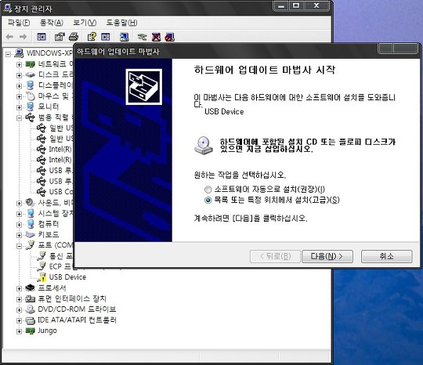Image resolution: width=423 pixels, height=365 pixels.
Task: Select the WINDOWS-XP computer root icon
Action: pyautogui.click(x=19, y=53)
